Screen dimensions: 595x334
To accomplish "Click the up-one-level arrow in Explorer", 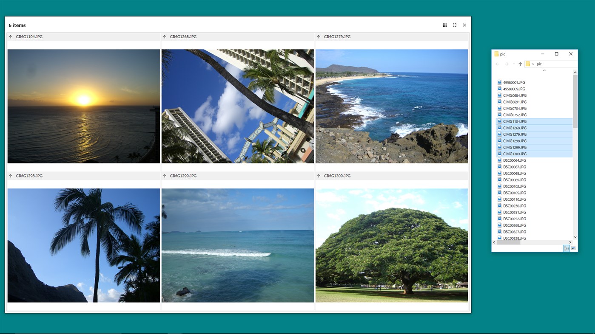I will click(x=520, y=64).
